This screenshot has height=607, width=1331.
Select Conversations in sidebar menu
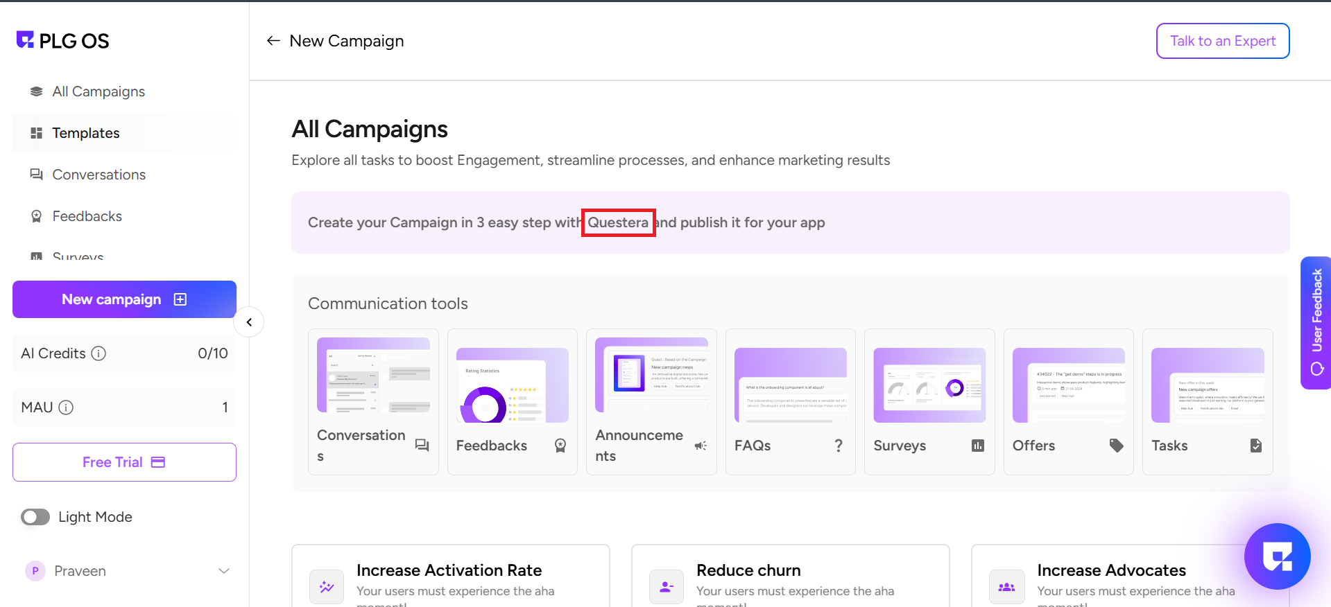point(98,175)
